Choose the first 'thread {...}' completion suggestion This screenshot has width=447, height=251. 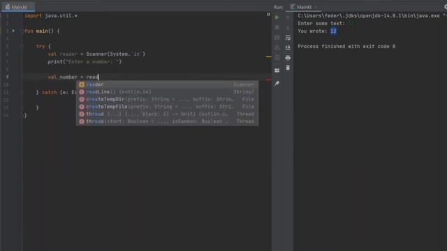168,114
